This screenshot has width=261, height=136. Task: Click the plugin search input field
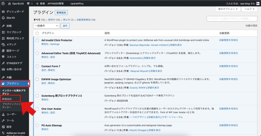[x=232, y=19]
